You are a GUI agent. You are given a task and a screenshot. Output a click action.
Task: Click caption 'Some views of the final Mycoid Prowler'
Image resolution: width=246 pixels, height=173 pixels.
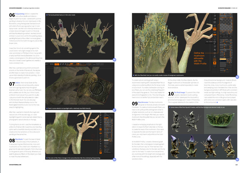198,107
